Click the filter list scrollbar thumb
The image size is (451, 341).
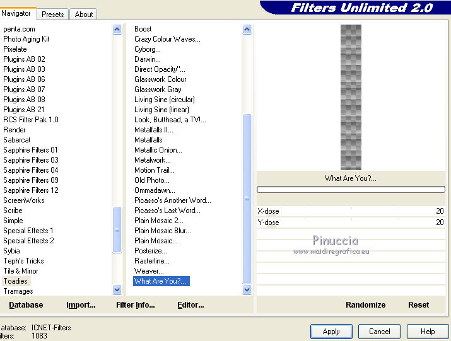pos(247,199)
